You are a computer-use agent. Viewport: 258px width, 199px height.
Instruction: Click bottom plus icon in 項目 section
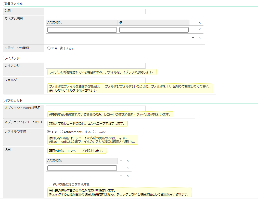point(121,176)
